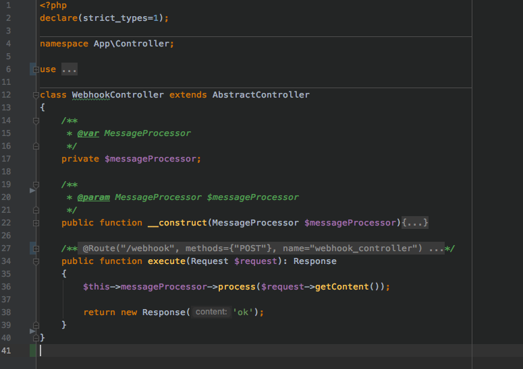Click the docblock end fold marker on line 16
This screenshot has height=369, width=523.
[34, 146]
